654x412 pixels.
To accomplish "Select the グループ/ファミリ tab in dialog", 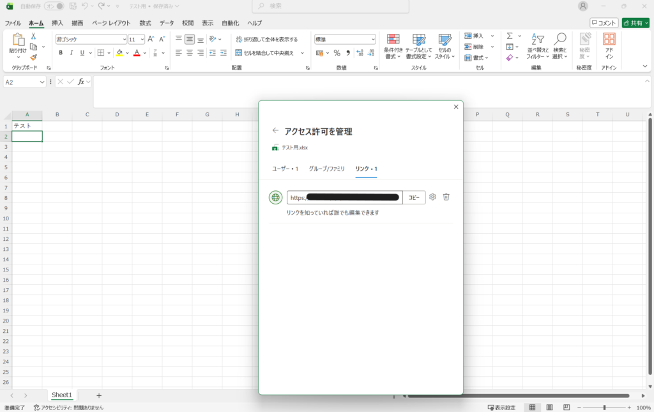I will pos(326,169).
